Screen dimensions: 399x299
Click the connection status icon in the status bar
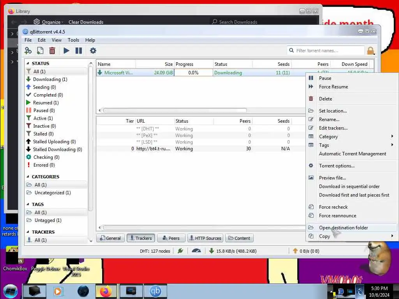click(180, 251)
